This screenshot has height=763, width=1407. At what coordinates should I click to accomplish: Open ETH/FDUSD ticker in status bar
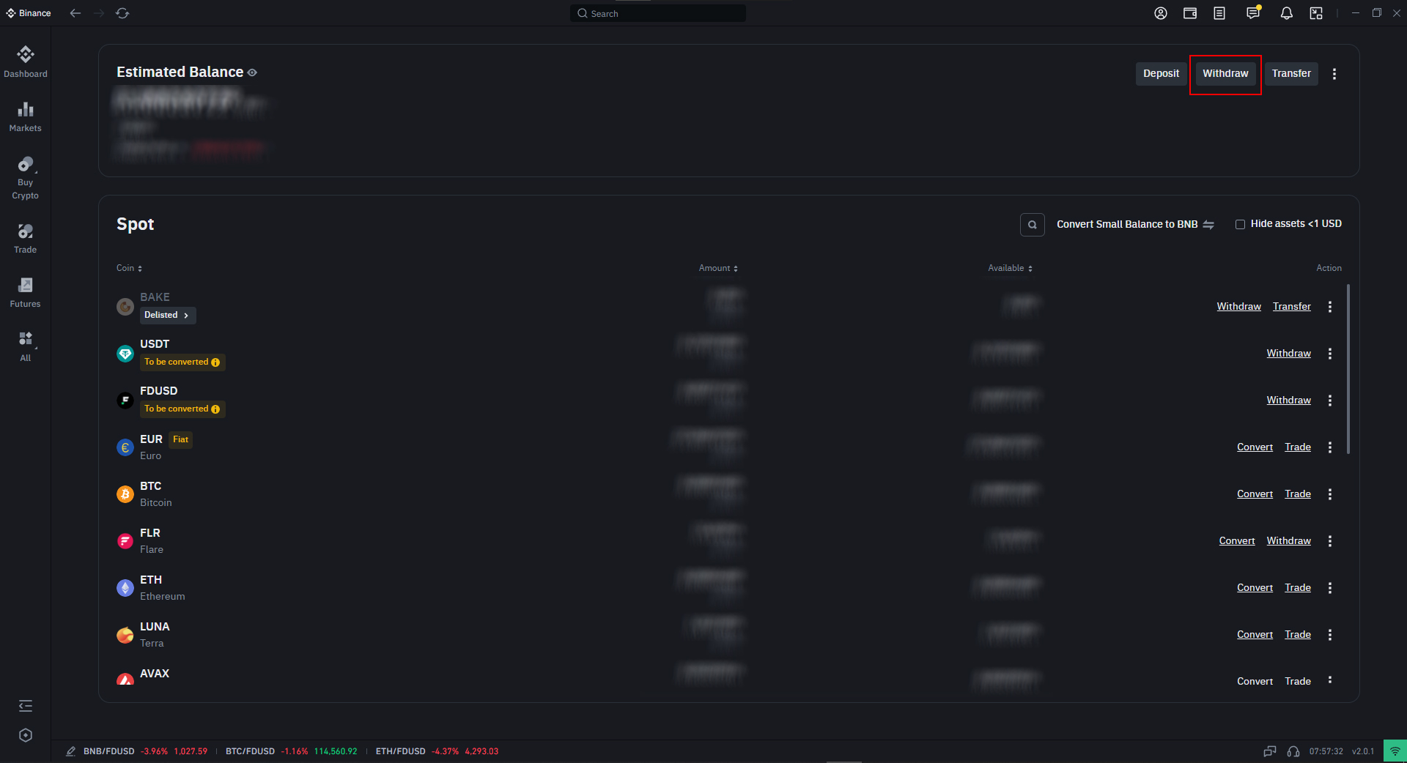tap(437, 751)
